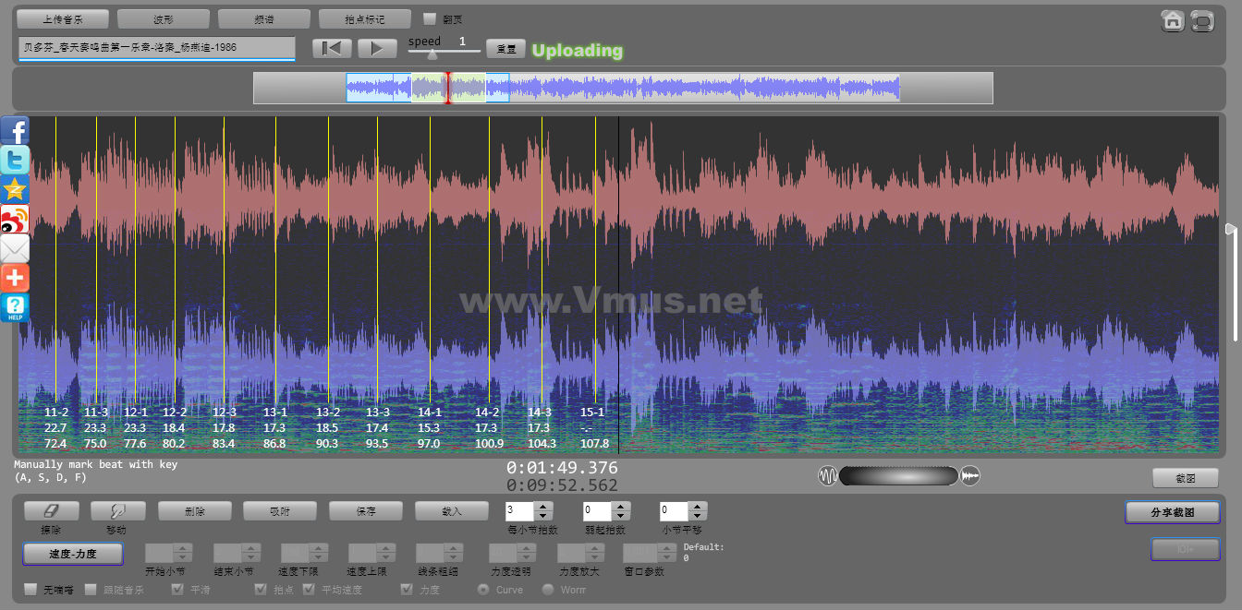The width and height of the screenshot is (1242, 610).
Task: Switch to 频谱 spectrum view
Action: pos(264,18)
